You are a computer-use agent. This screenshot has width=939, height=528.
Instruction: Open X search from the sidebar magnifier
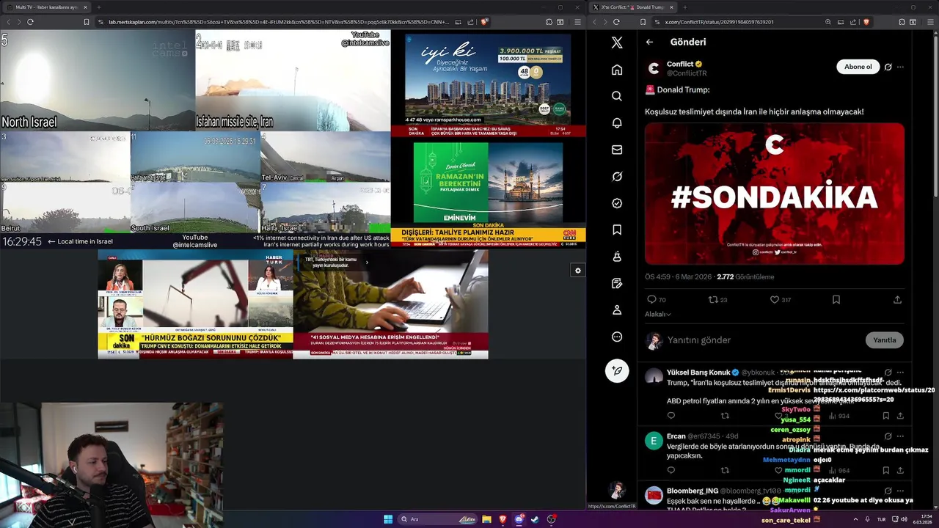(x=617, y=96)
